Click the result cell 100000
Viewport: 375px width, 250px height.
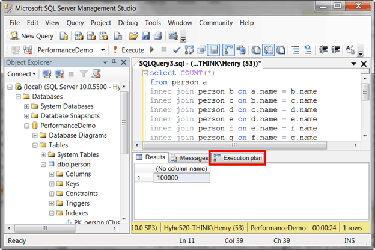[x=181, y=178]
